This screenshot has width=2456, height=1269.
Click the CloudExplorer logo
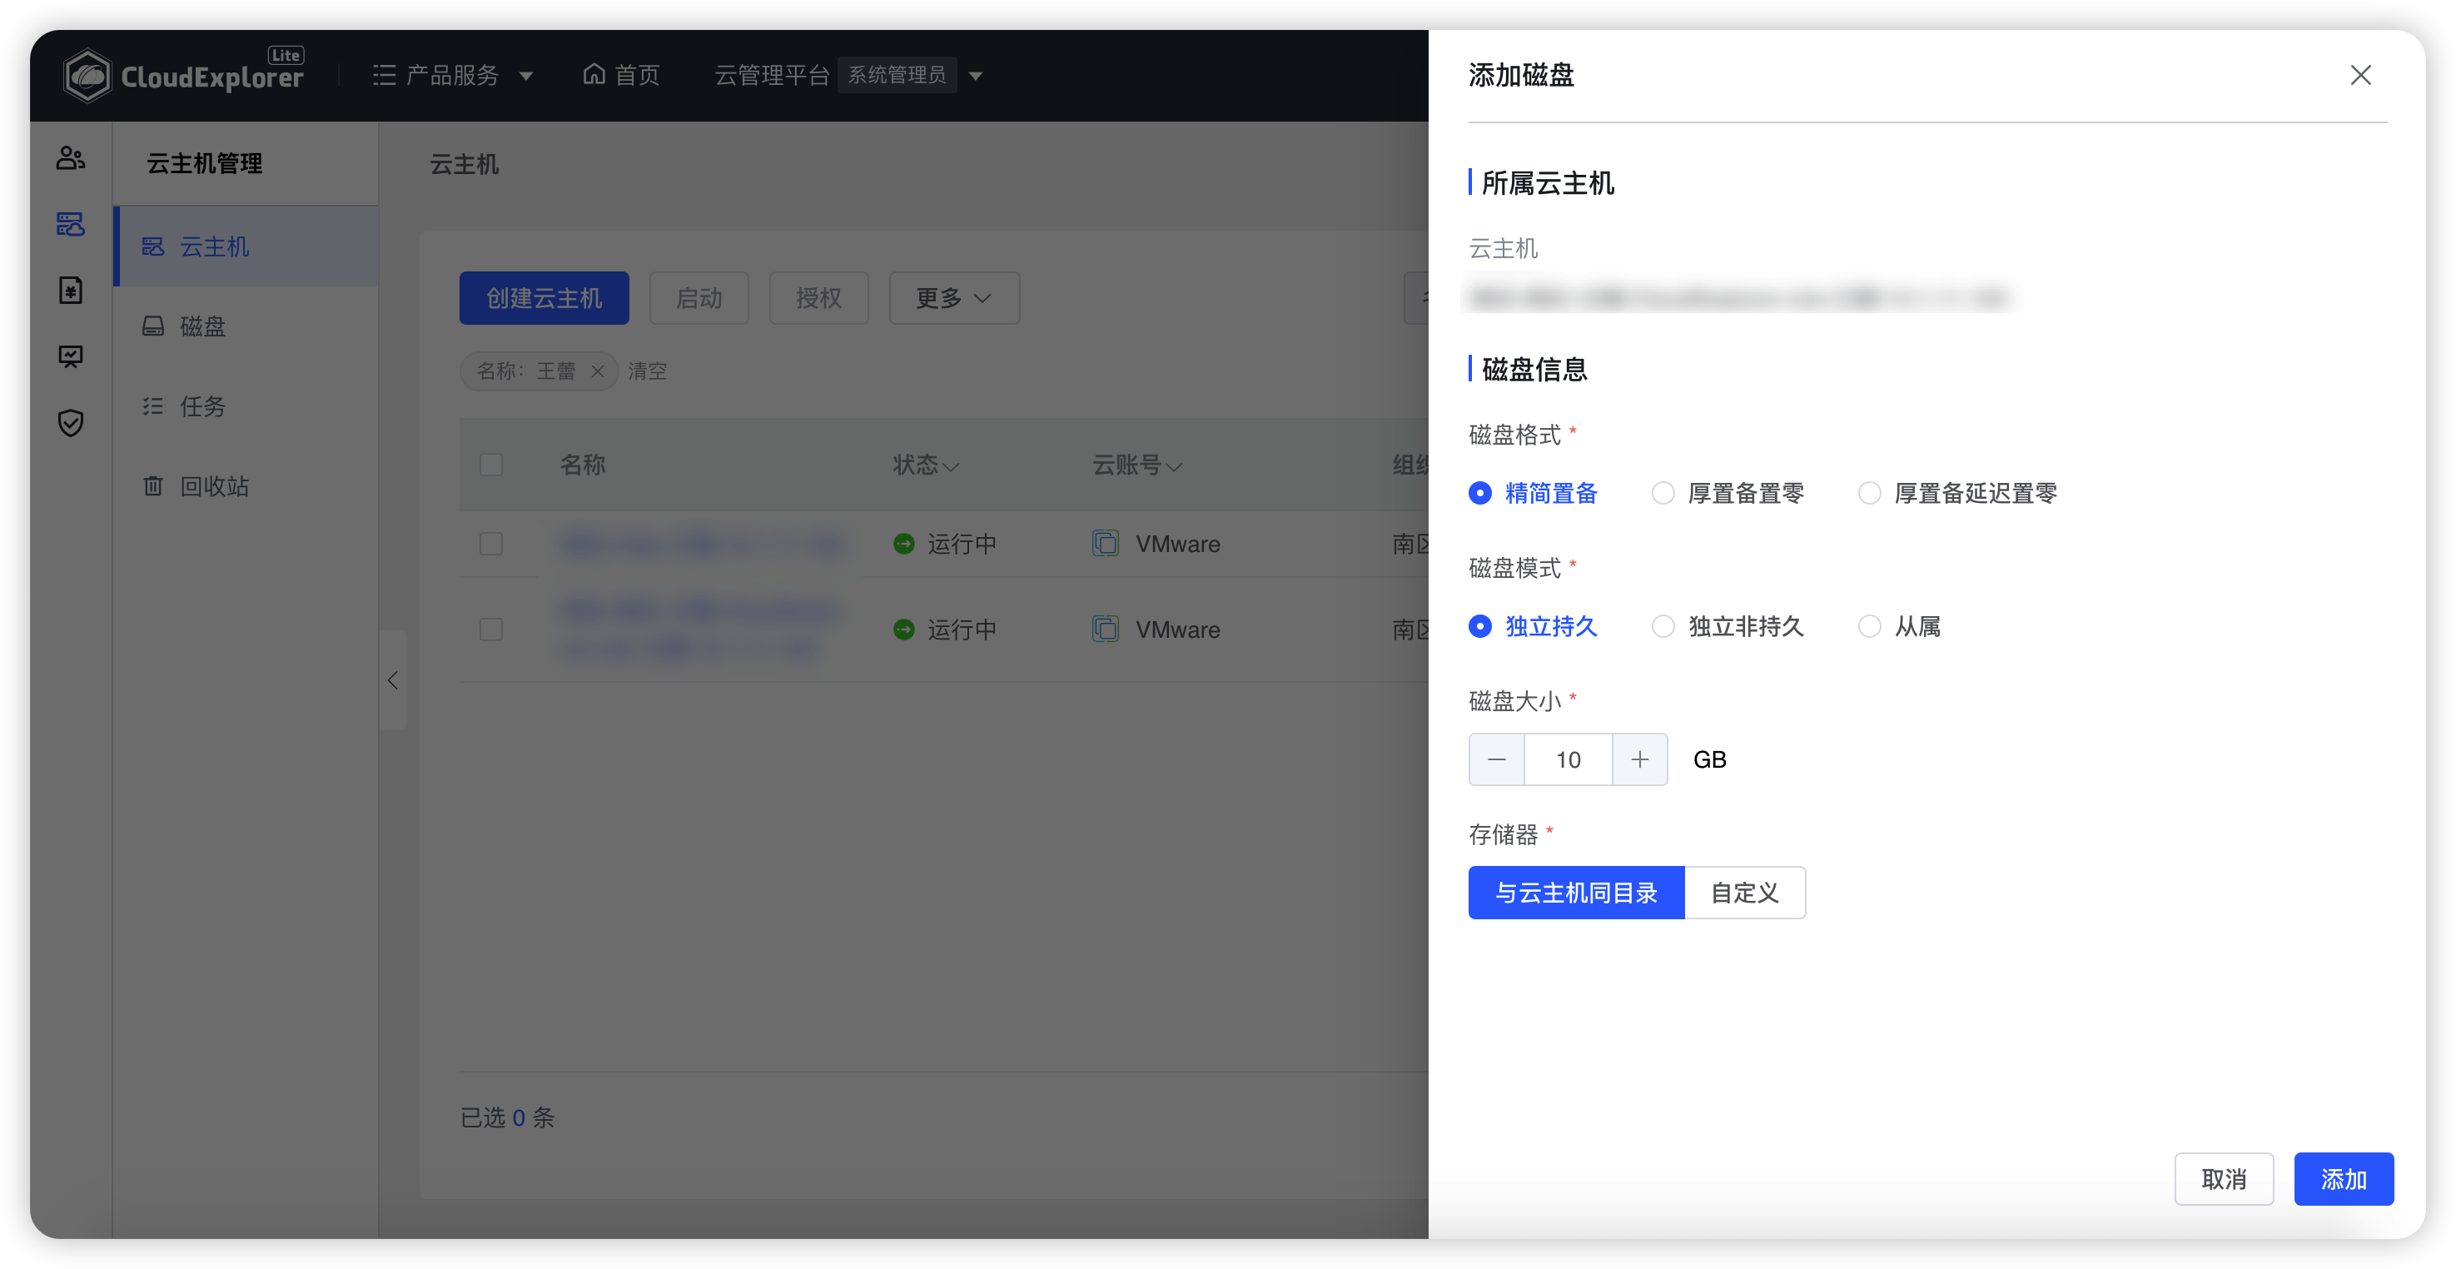coord(183,74)
